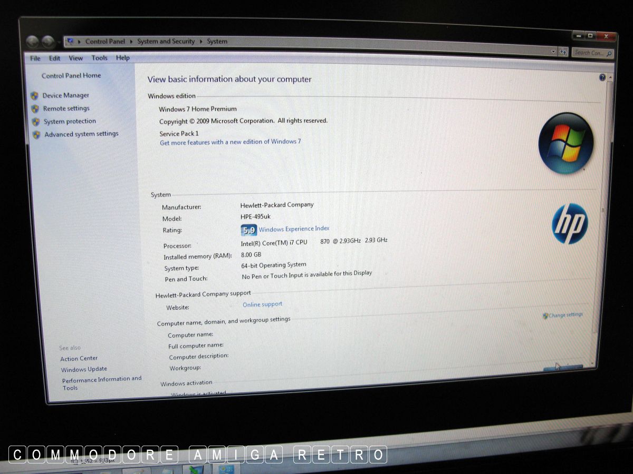Image resolution: width=633 pixels, height=474 pixels.
Task: Click the Remote settings shield icon
Action: coord(35,109)
